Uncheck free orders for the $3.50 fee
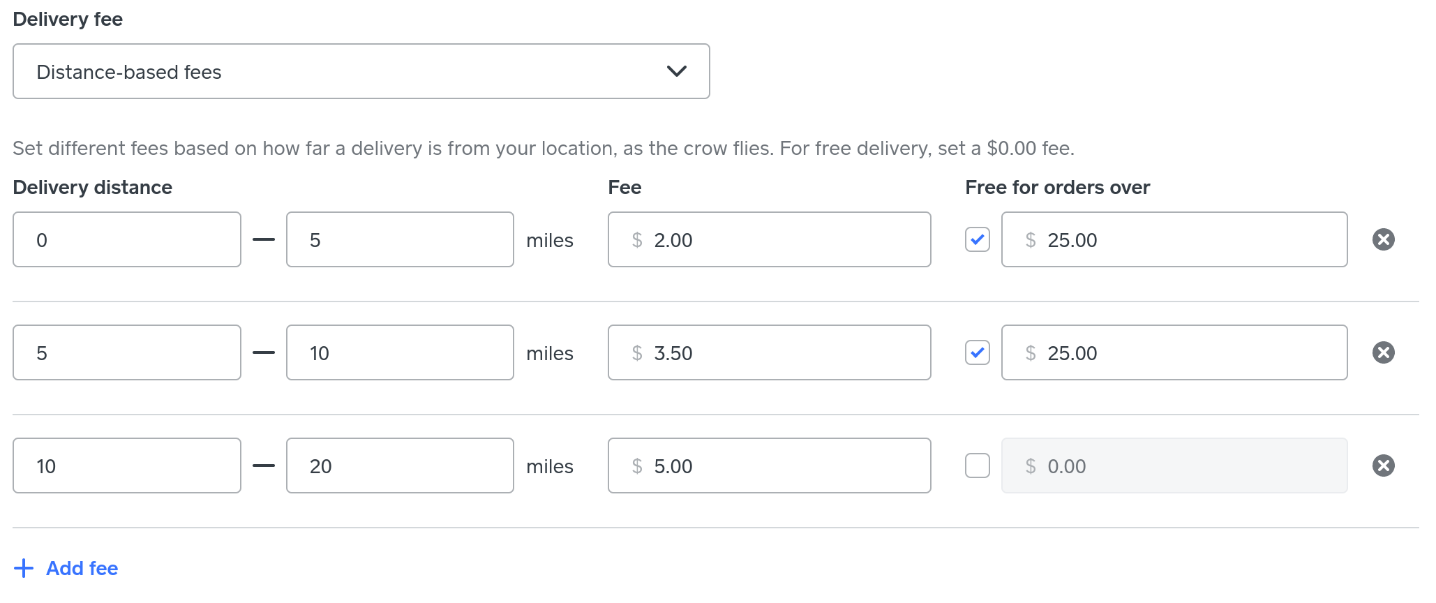1436x603 pixels. (977, 352)
